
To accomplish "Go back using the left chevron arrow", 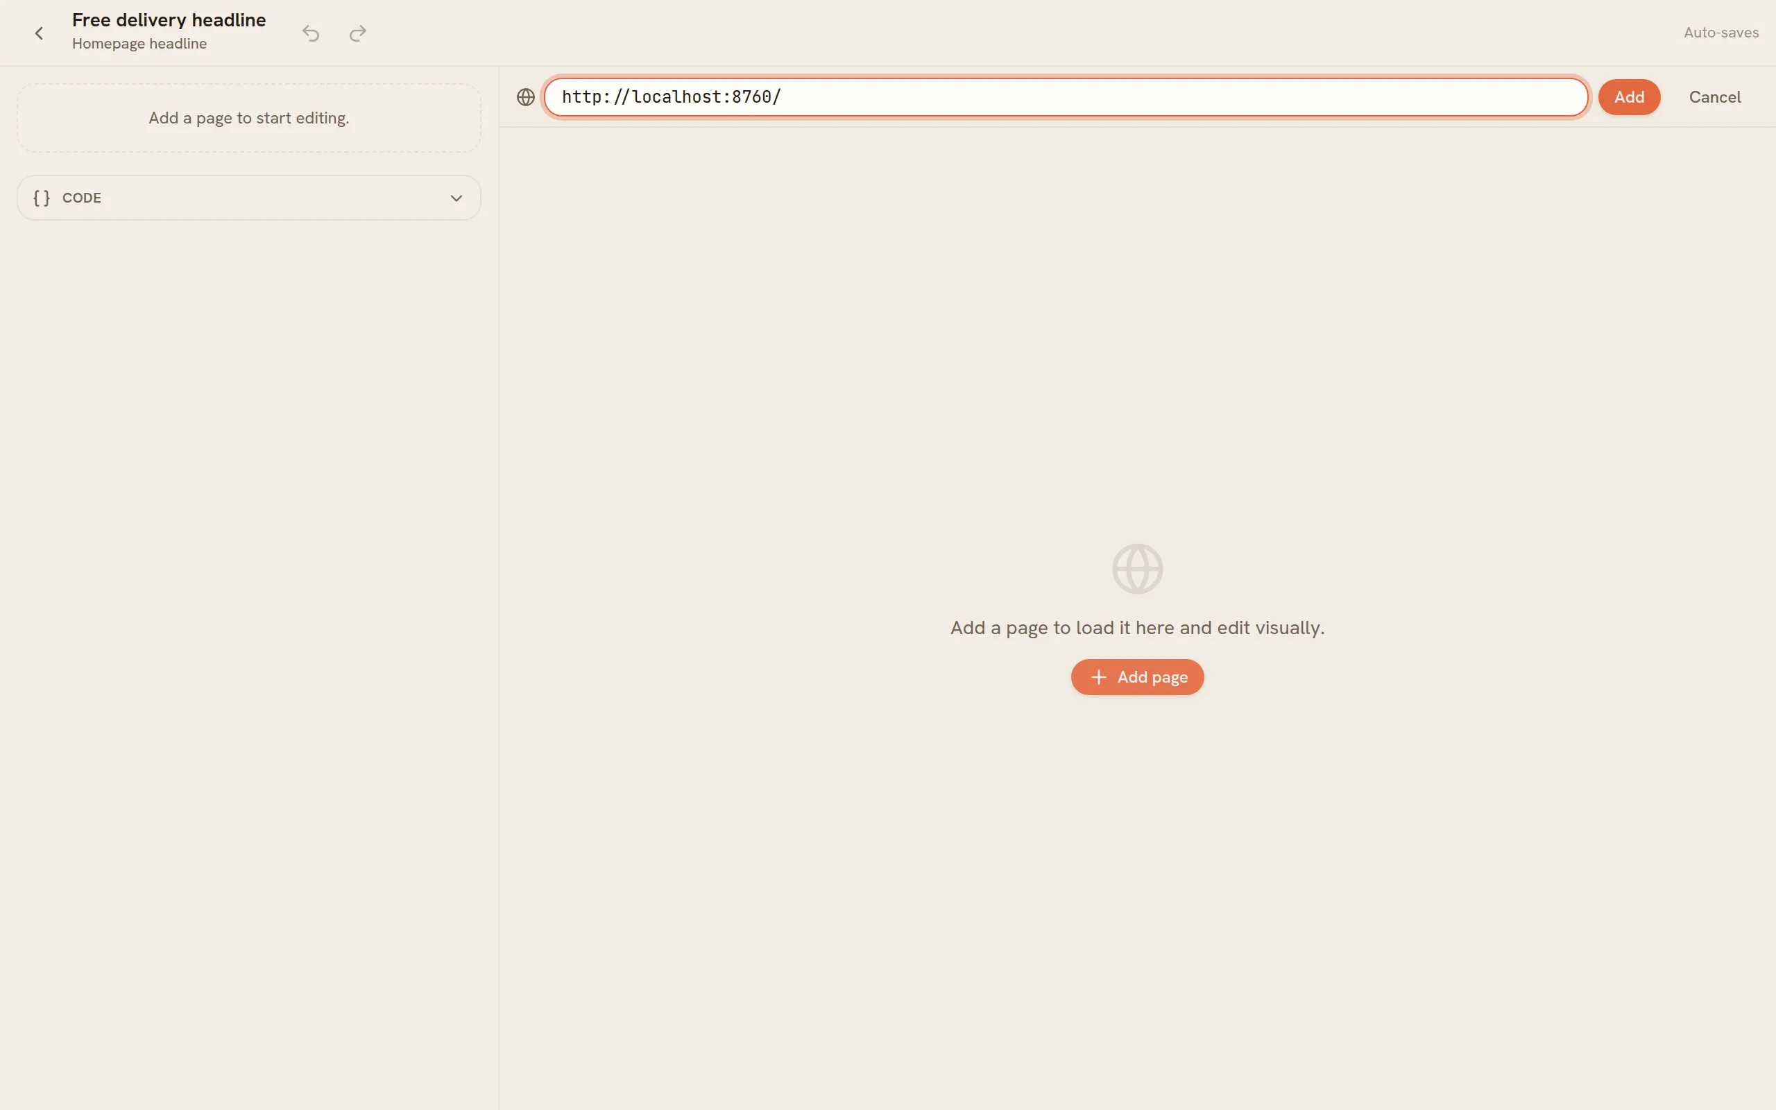I will tap(39, 33).
